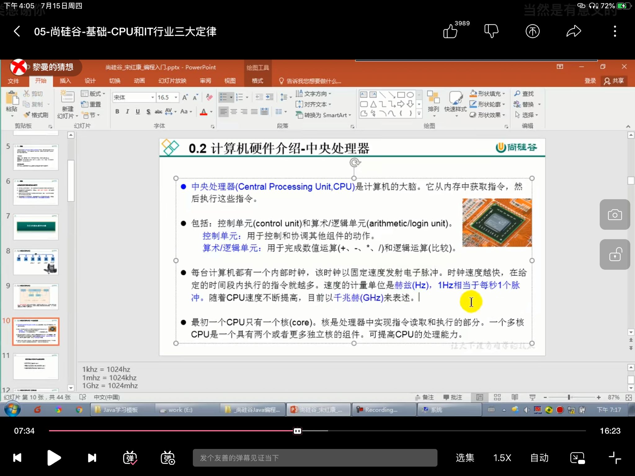Image resolution: width=635 pixels, height=476 pixels.
Task: Play the video
Action: tap(54, 458)
